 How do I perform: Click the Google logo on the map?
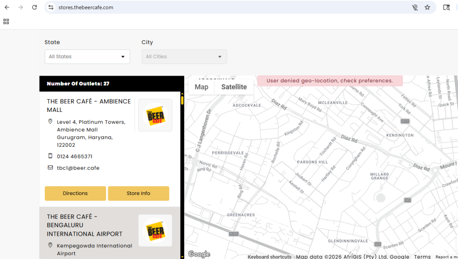pos(199,254)
